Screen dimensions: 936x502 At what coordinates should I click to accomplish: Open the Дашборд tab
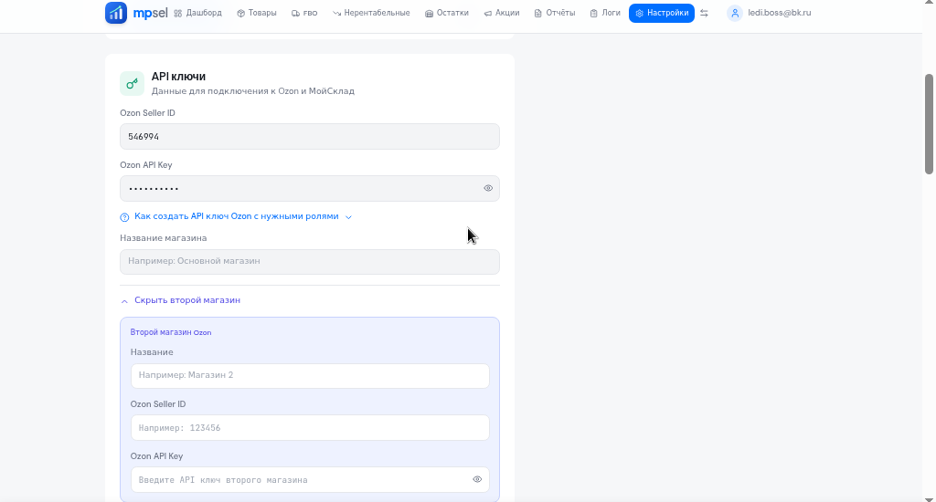[198, 13]
